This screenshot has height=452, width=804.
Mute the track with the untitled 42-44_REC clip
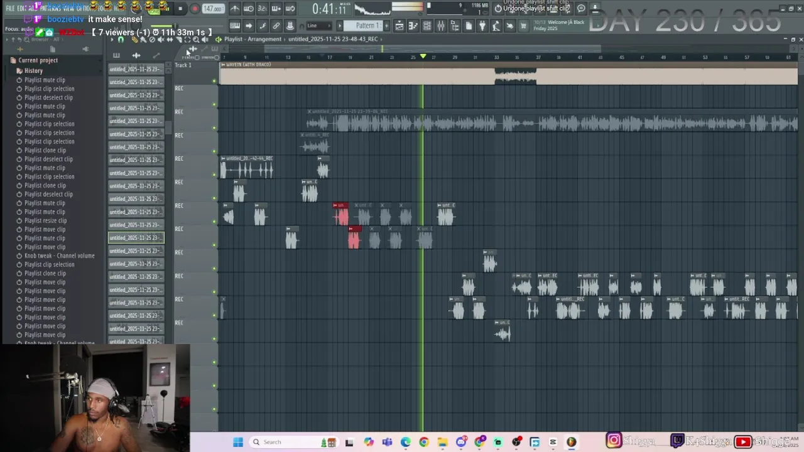point(214,175)
